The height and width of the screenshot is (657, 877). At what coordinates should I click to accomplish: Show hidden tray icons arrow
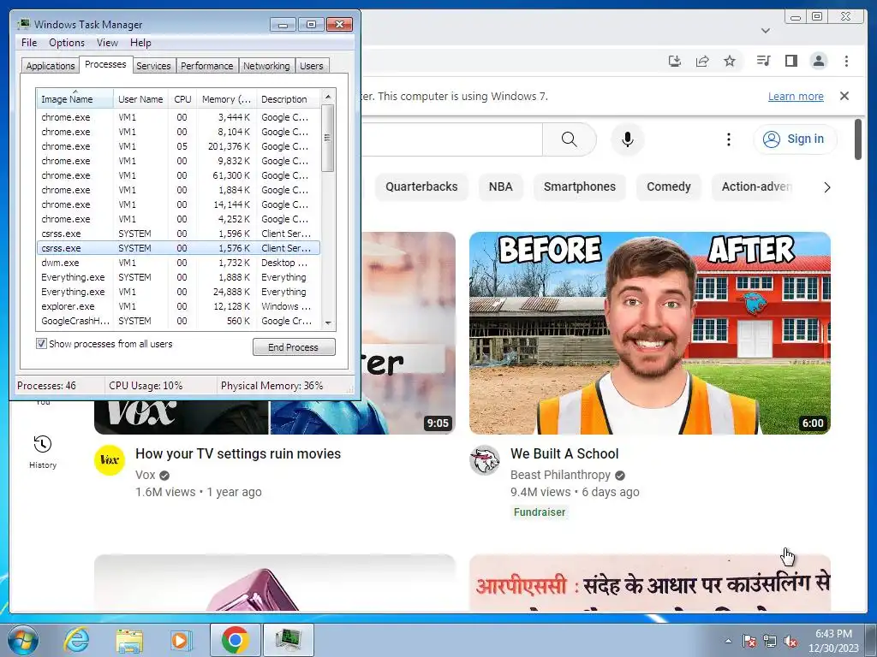pos(728,641)
